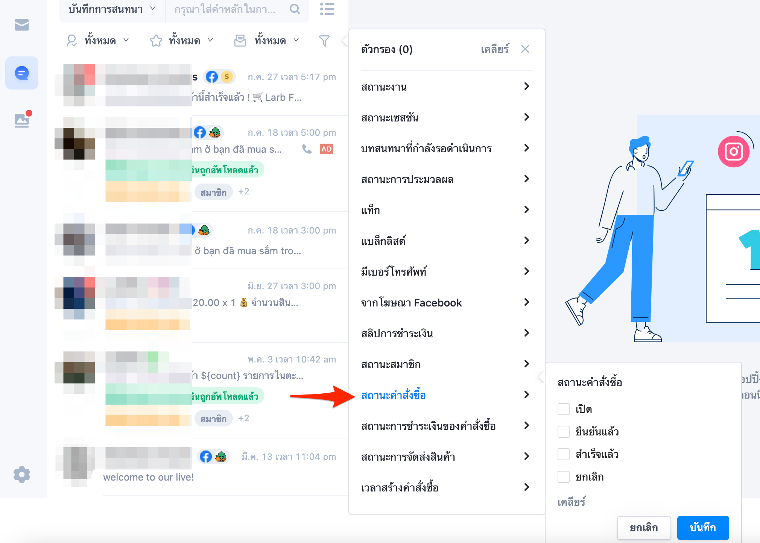Click the person icon filter
This screenshot has height=543, width=760.
71,41
